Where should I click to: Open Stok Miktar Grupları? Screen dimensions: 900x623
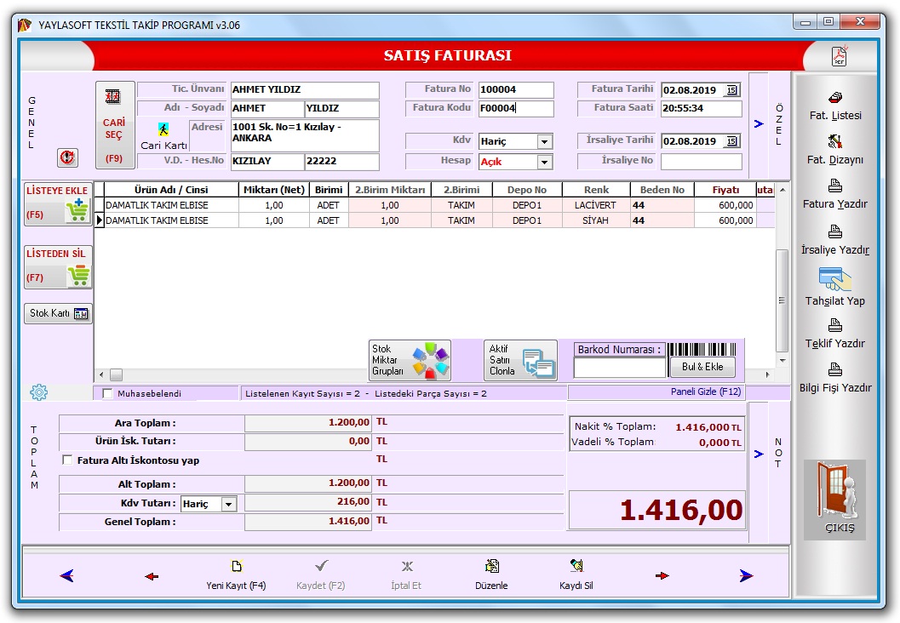tap(410, 360)
